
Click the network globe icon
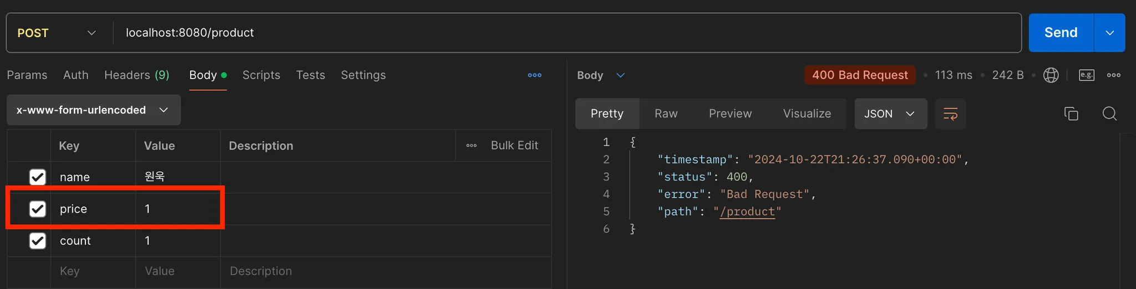tap(1051, 75)
